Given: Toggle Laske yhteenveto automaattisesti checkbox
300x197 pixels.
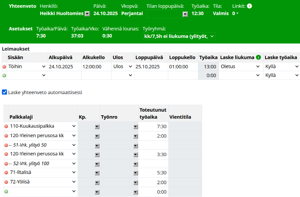Looking at the screenshot, I should point(5,92).
